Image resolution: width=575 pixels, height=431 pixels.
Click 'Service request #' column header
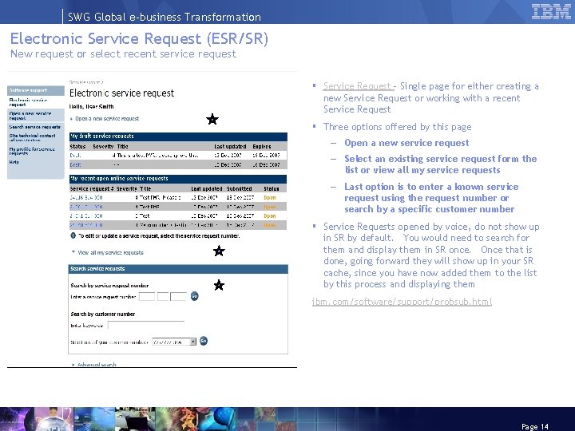(92, 188)
